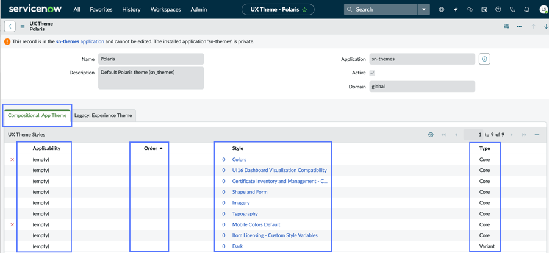Screen dimensions: 549x253
Task: Click the phone icon in header
Action: pos(512,10)
